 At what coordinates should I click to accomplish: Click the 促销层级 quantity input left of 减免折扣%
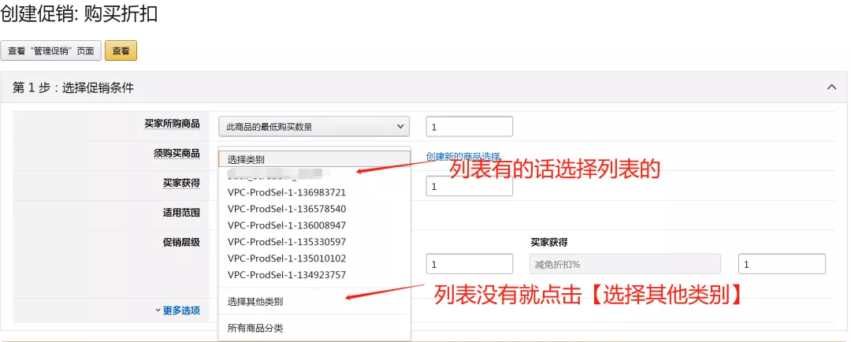point(470,264)
